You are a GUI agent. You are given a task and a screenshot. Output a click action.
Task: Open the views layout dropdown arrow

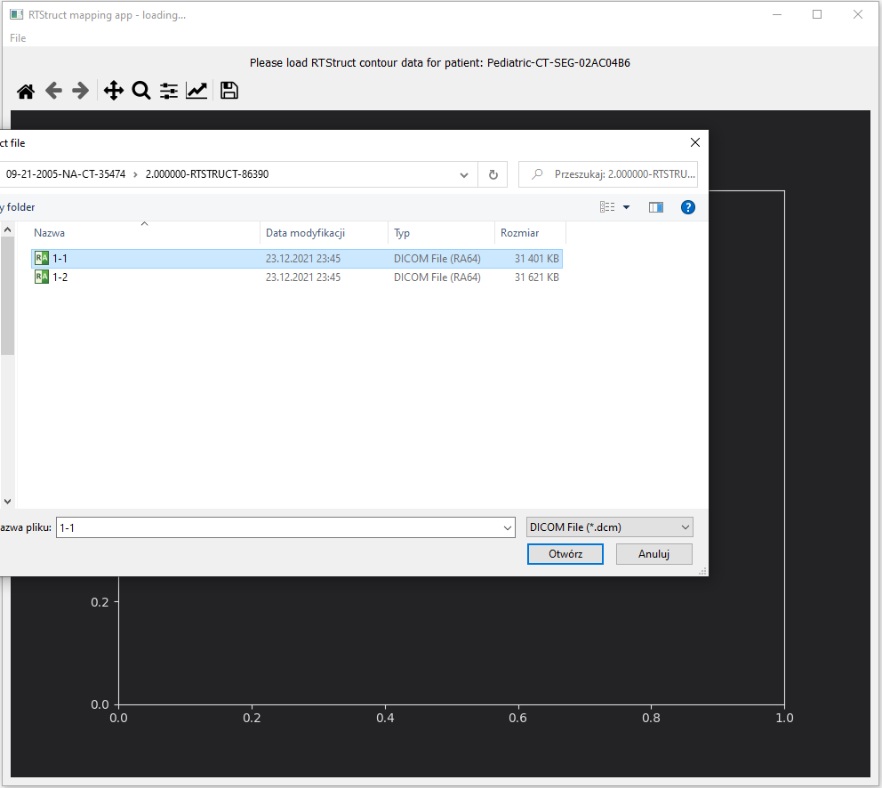(x=626, y=206)
